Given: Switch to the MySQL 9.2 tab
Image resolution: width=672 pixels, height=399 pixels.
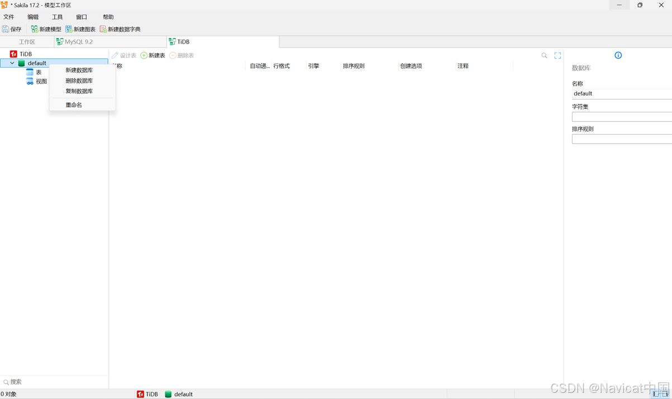Looking at the screenshot, I should [111, 42].
